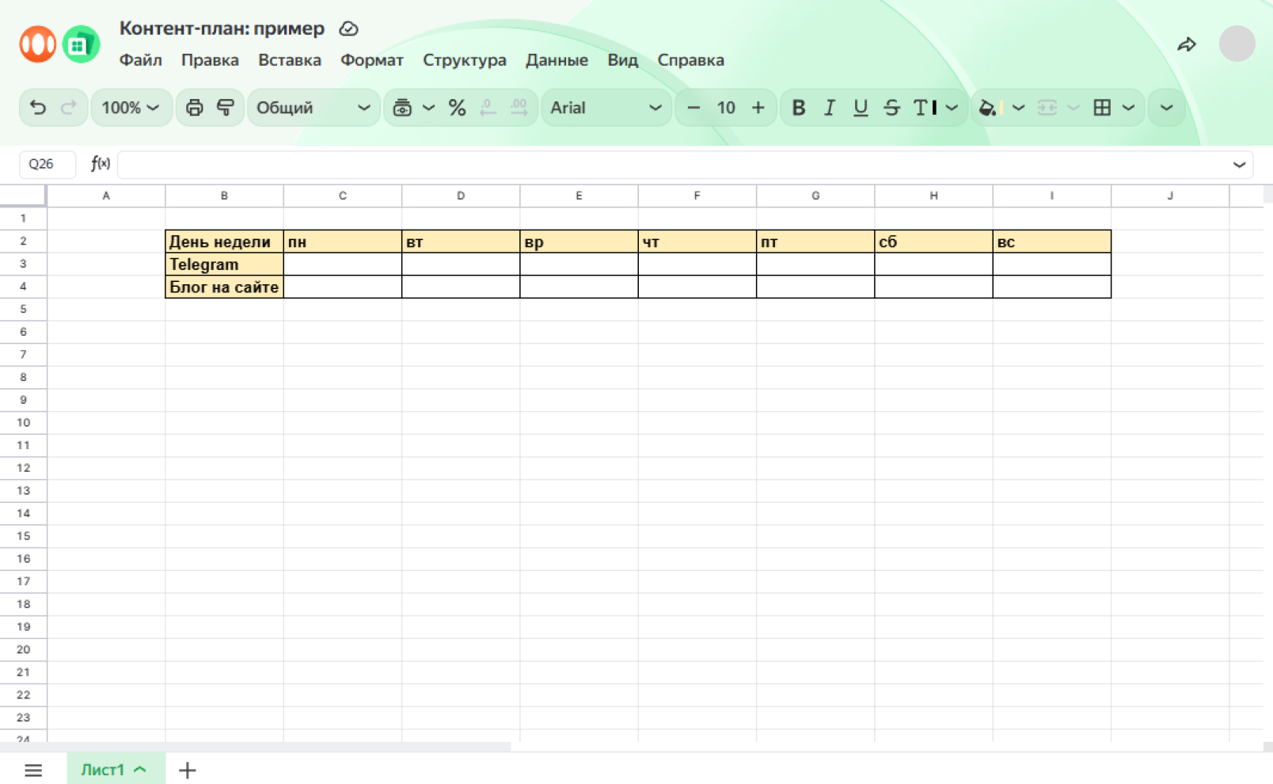This screenshot has width=1273, height=784.
Task: Expand border options arrow
Action: [x=1128, y=108]
